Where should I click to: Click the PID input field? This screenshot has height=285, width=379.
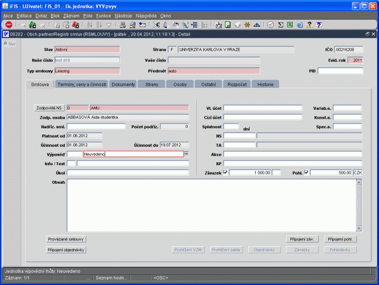(x=340, y=71)
